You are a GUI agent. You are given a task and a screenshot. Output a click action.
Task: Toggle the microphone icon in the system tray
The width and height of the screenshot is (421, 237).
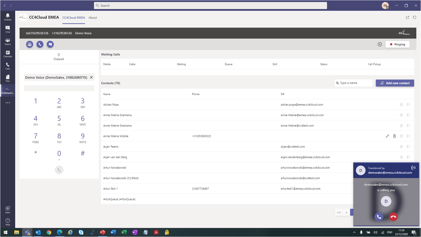361,232
